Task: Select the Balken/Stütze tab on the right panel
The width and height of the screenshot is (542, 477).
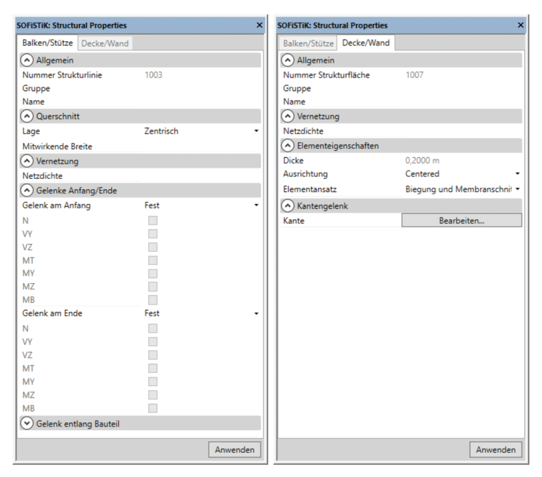Action: [x=307, y=43]
